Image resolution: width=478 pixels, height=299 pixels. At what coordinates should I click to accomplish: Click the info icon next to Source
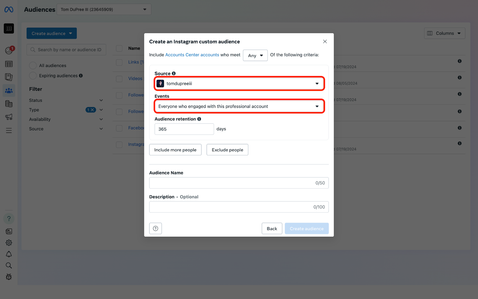[174, 73]
